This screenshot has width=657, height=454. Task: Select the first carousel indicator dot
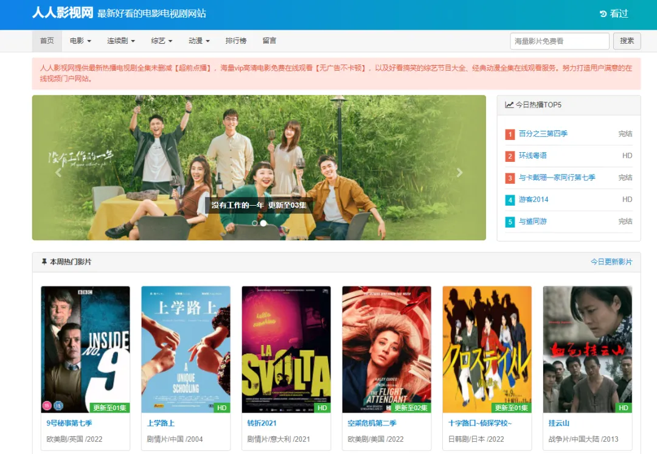pyautogui.click(x=254, y=223)
